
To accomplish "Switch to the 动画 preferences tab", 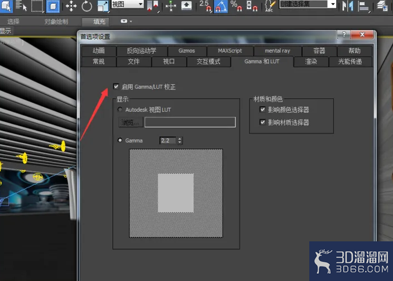I will pyautogui.click(x=98, y=51).
